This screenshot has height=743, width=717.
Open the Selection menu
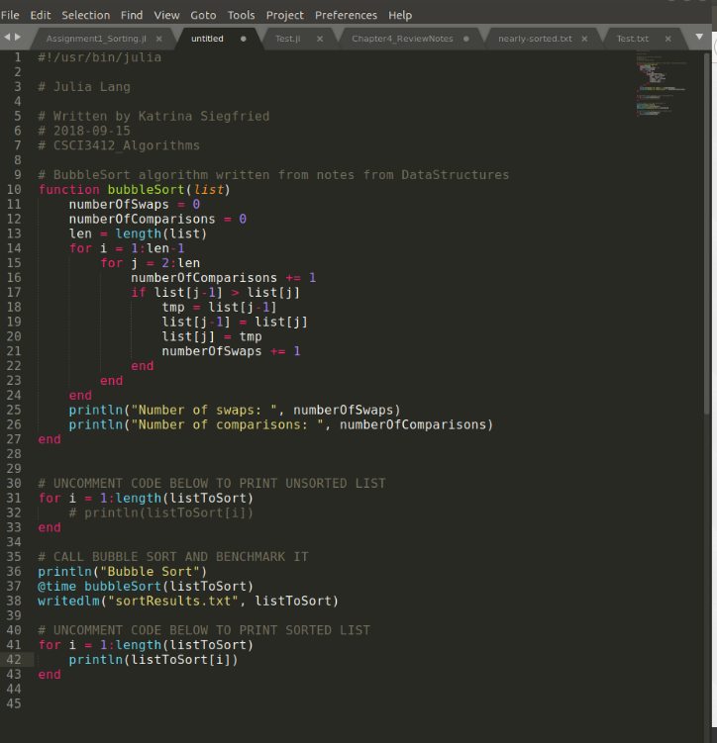coord(86,15)
